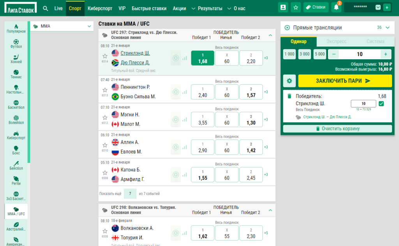
Task: Open live stream icon for Катона fight
Action: 176,175
